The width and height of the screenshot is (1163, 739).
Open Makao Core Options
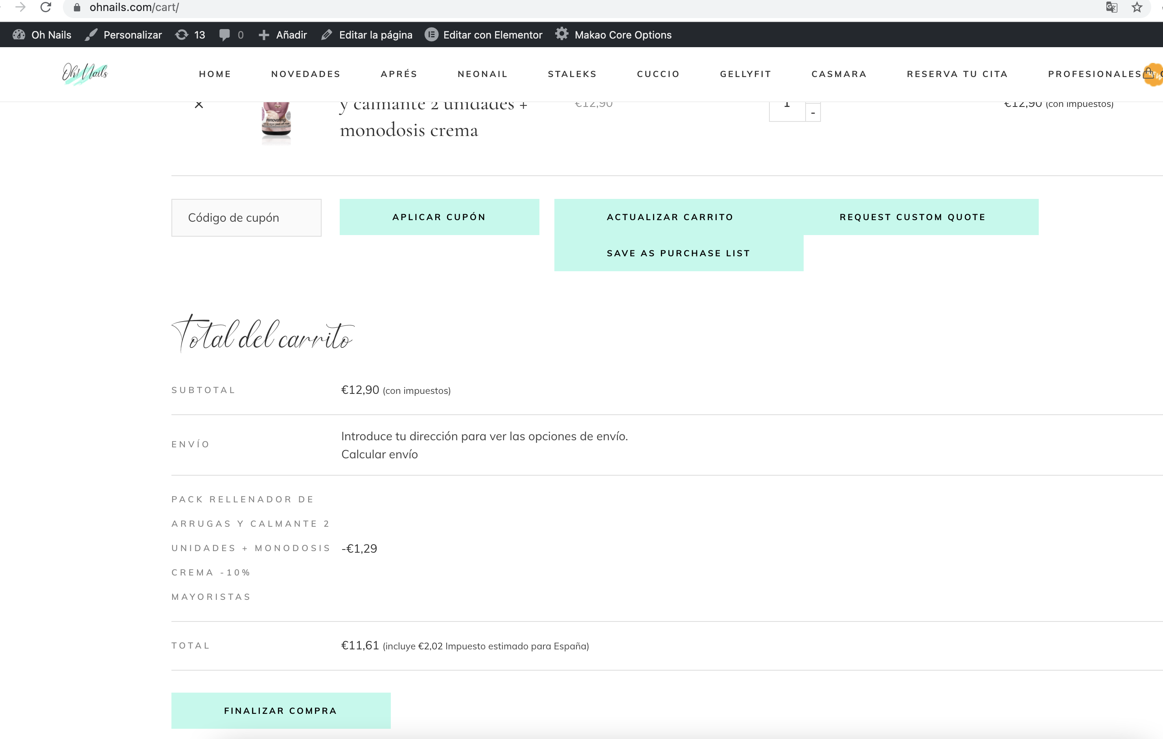613,35
